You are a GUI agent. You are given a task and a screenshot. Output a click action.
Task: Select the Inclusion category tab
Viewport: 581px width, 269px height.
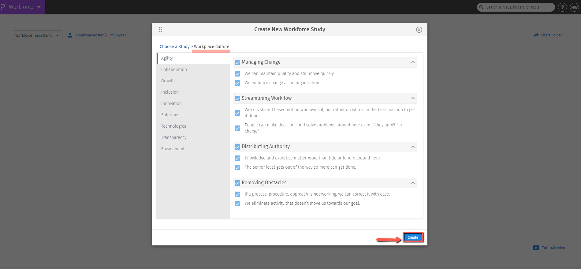click(193, 92)
